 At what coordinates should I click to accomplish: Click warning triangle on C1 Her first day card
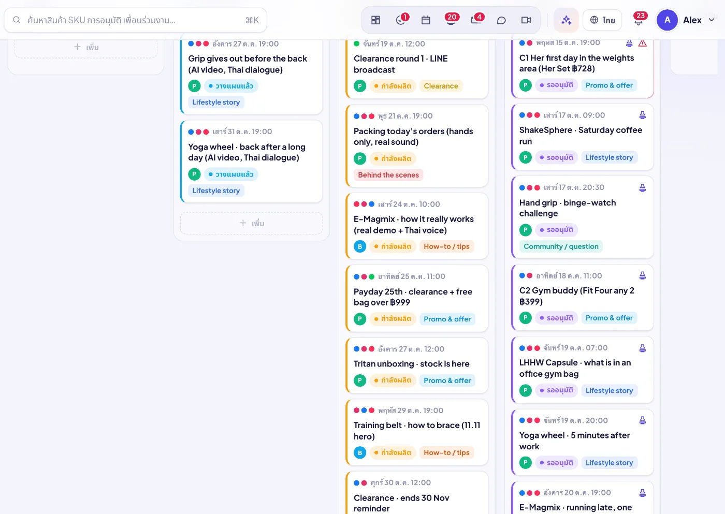pos(643,43)
